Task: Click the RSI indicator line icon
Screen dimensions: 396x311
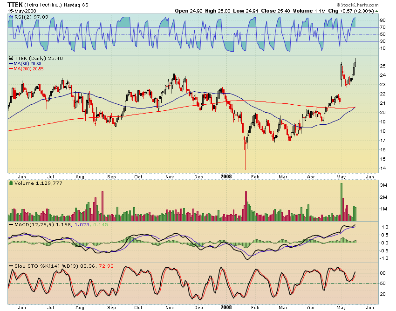Action: point(11,17)
